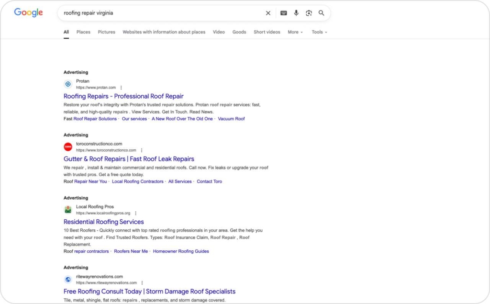
Task: Start voice search with the microphone
Action: point(296,13)
